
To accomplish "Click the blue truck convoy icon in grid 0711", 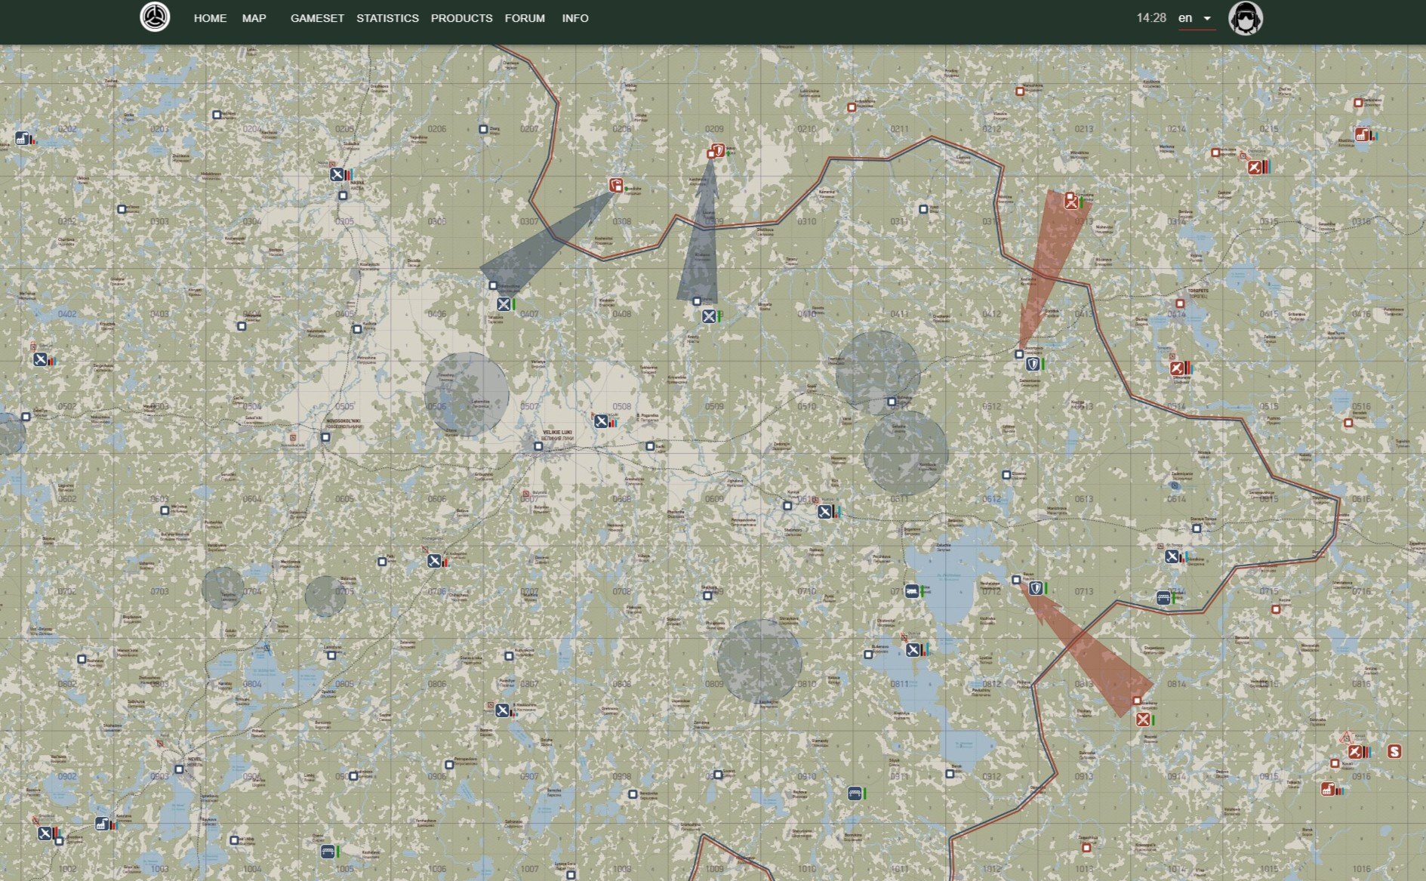I will [912, 591].
